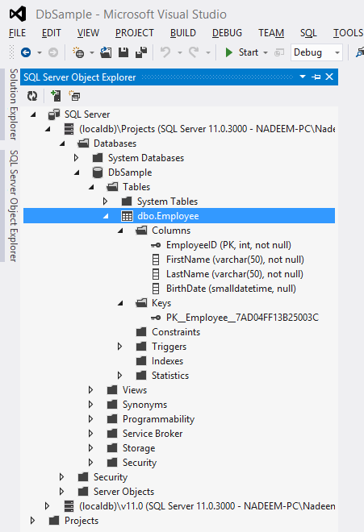Viewport: 364px width, 532px height.
Task: Click the New Project toolbar icon
Action: click(x=78, y=52)
